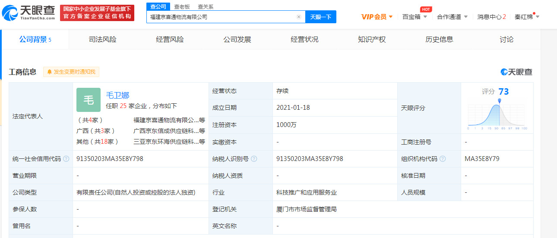
Task: Select the 经营风险 tab
Action: [170, 40]
